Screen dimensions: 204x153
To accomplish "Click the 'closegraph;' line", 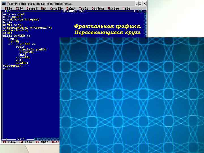I will pos(13,66).
